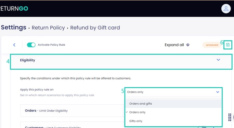Image resolution: width=234 pixels, height=128 pixels.
Task: Toggle the Activate Policy Rule switch
Action: point(31,45)
